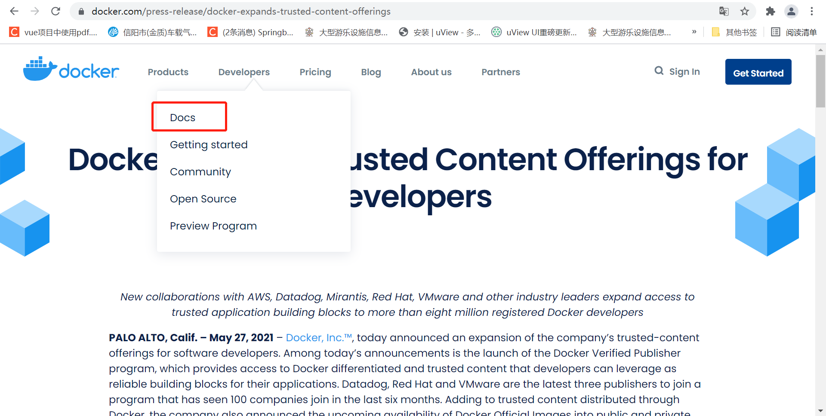This screenshot has height=416, width=826.
Task: Select Open Source in dropdown
Action: tap(203, 199)
